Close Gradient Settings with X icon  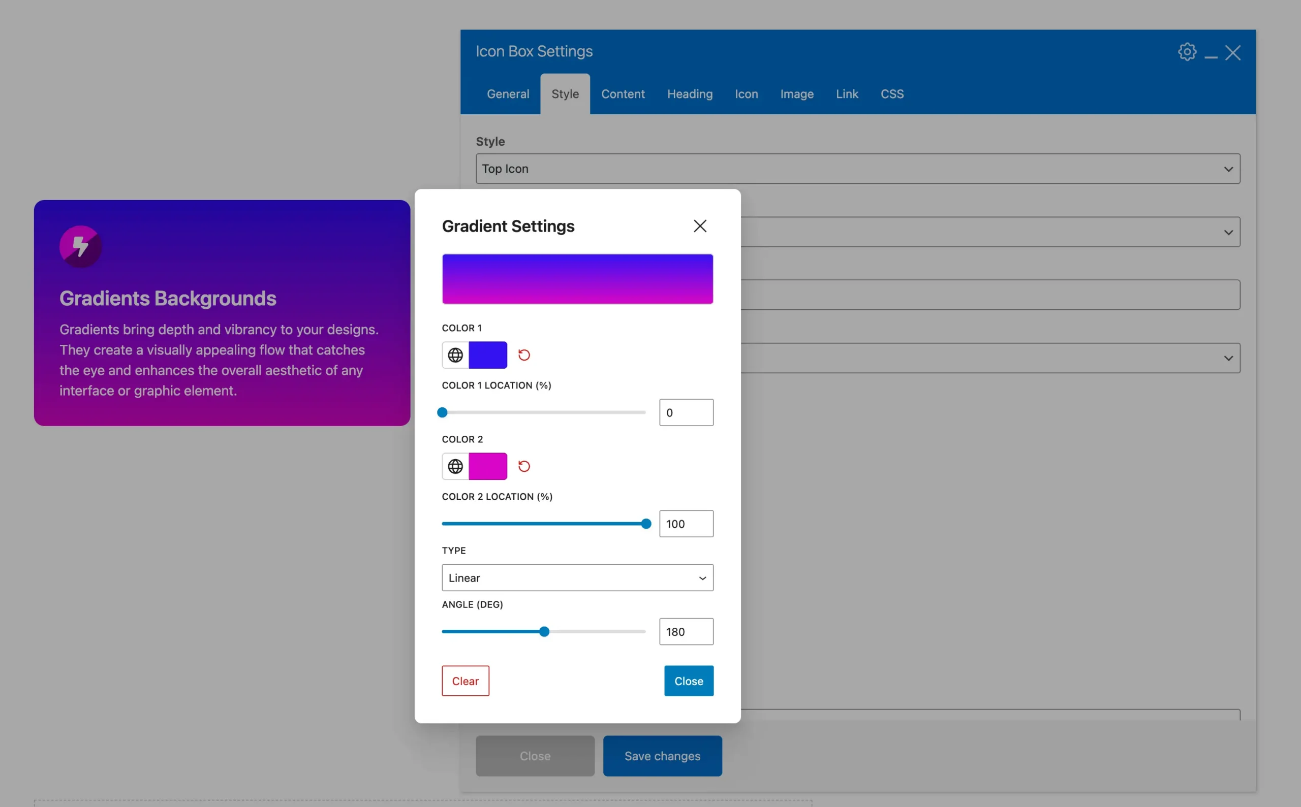coord(700,227)
